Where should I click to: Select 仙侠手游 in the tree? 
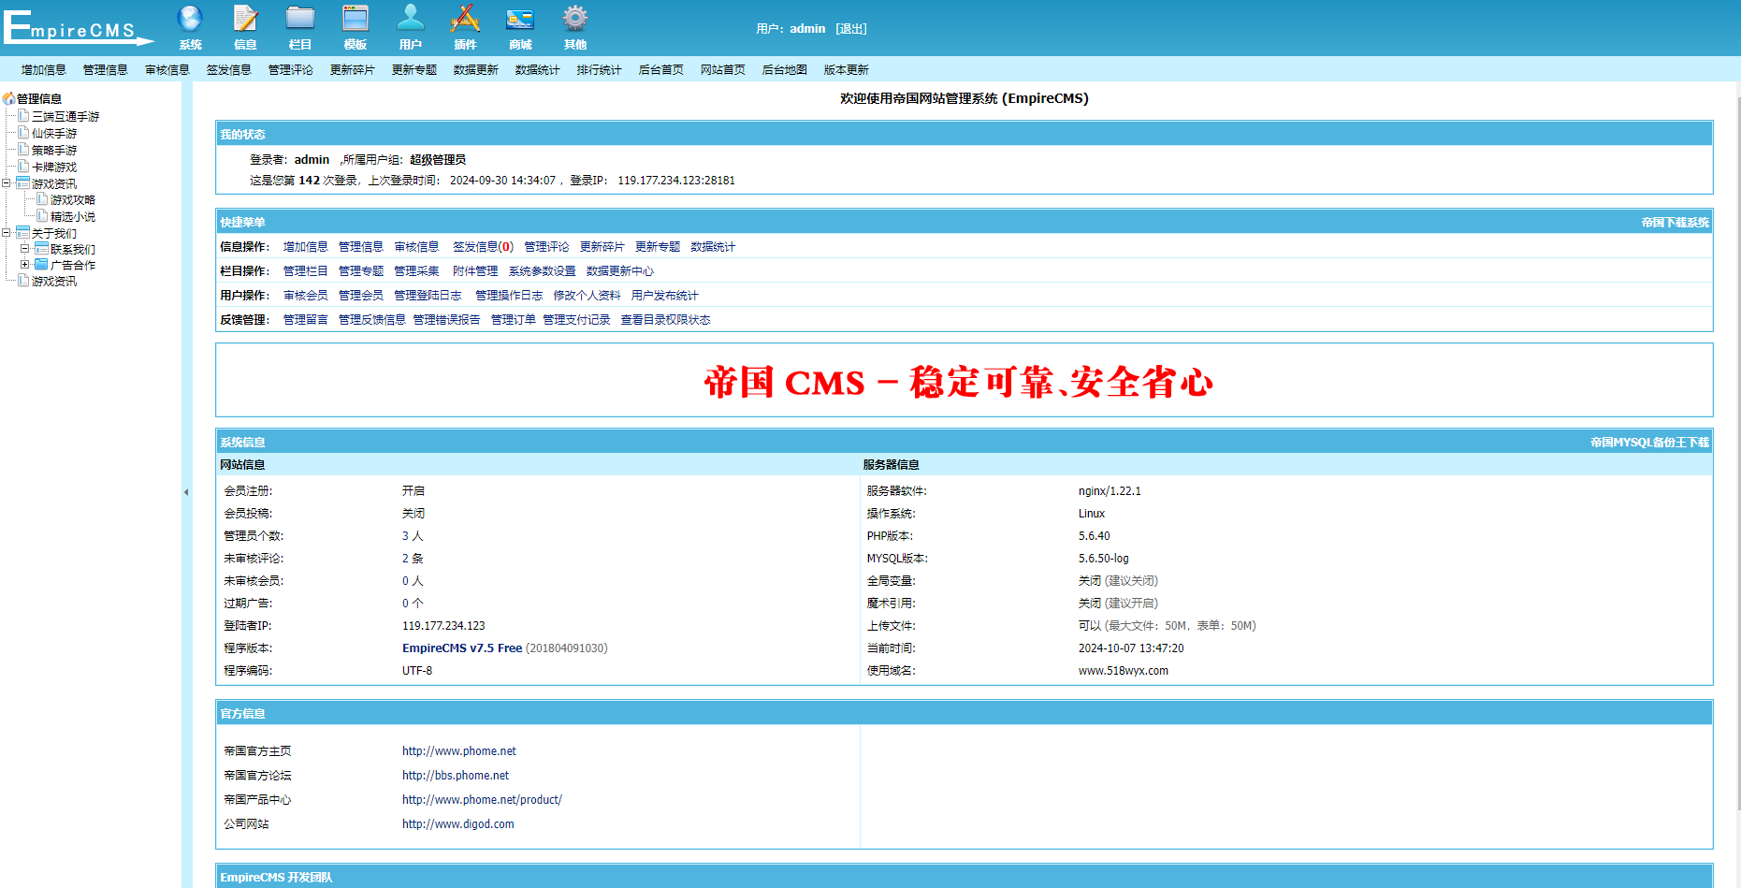pyautogui.click(x=54, y=134)
